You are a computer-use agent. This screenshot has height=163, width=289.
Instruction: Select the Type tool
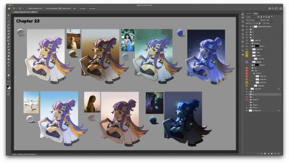[x=8, y=66]
